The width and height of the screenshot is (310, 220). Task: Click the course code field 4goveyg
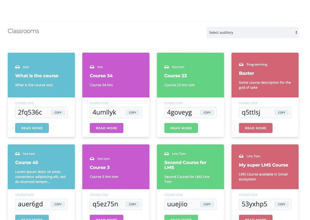point(179,112)
